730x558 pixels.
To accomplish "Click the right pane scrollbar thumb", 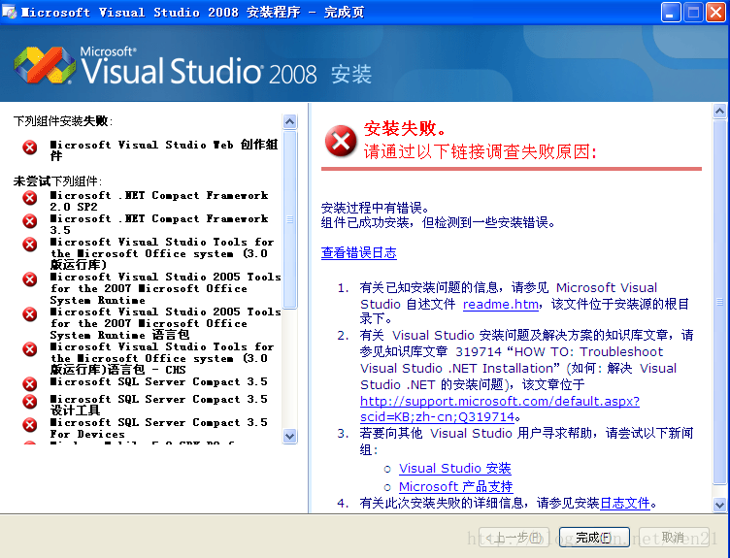I will point(719,302).
